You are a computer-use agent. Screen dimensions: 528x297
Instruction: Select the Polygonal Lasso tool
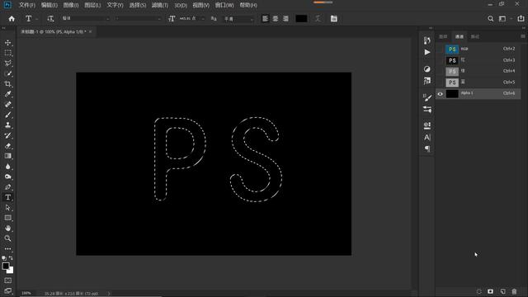point(7,64)
